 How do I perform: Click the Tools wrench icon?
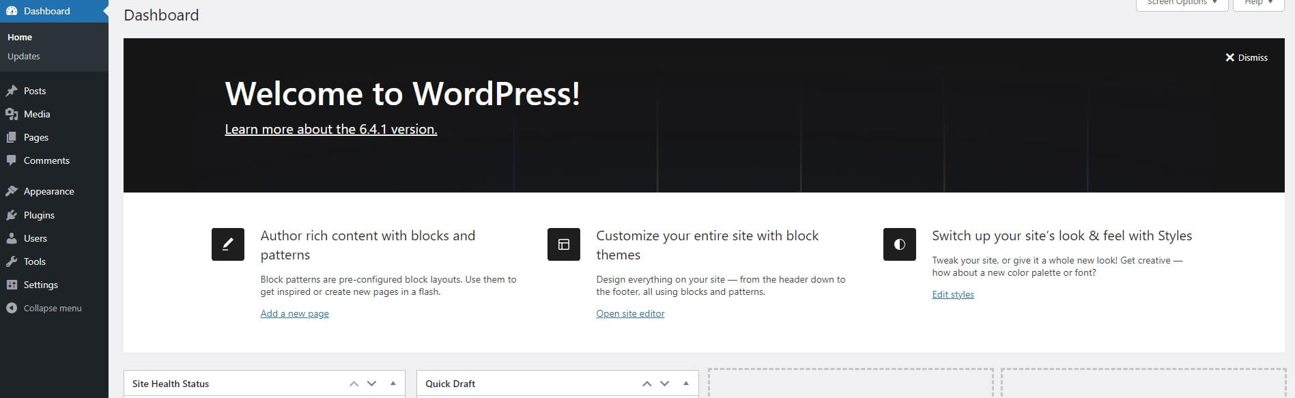[12, 261]
